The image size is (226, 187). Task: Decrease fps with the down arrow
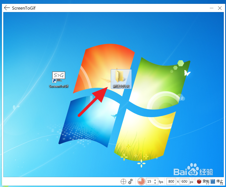155,183
